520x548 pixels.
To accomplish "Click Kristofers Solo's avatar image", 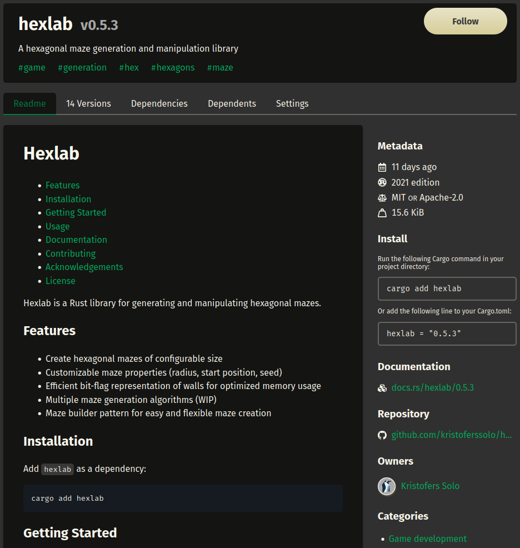I will pyautogui.click(x=387, y=486).
